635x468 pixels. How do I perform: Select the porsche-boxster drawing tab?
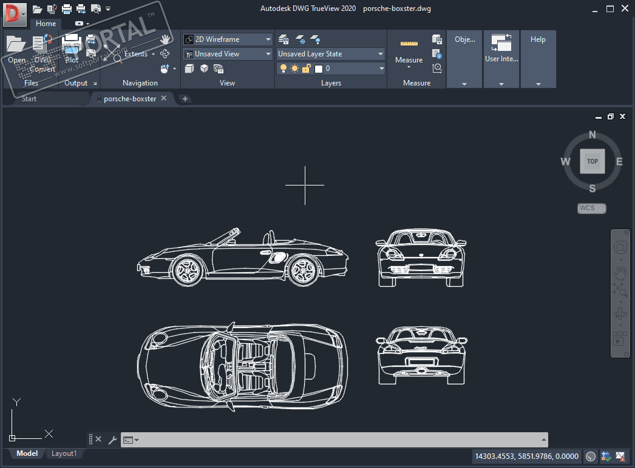coord(129,99)
